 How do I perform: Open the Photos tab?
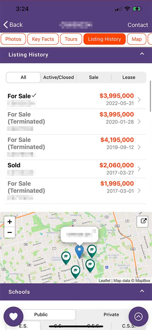[13, 39]
